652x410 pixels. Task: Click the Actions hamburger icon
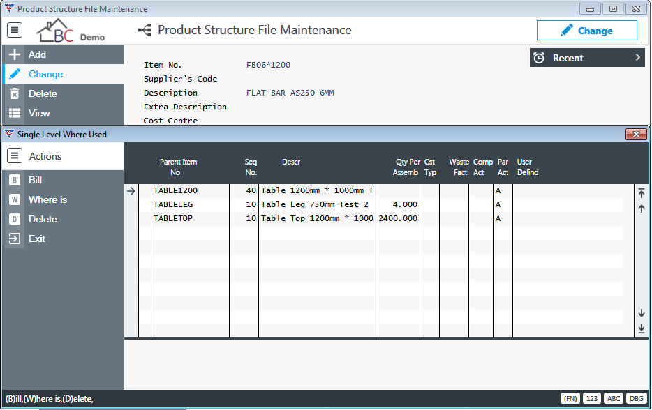point(15,156)
